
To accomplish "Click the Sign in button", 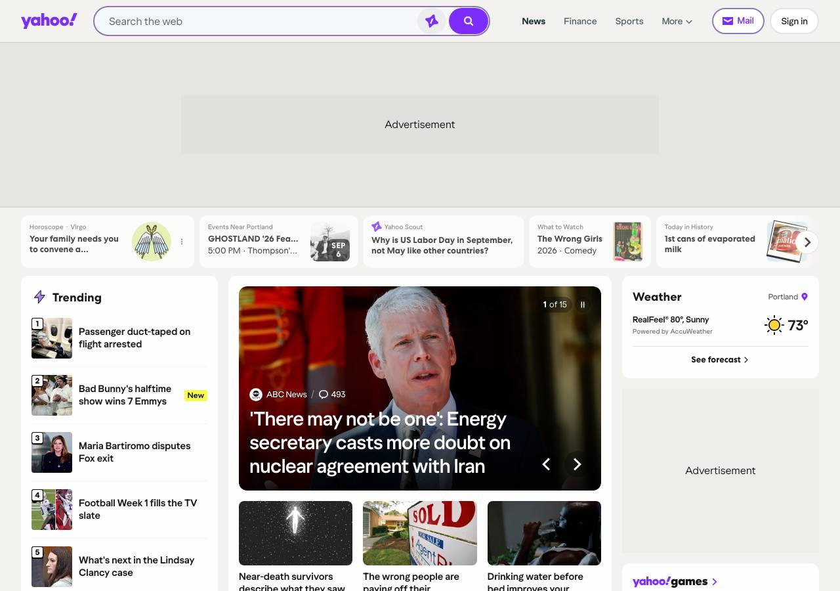I will [x=794, y=21].
